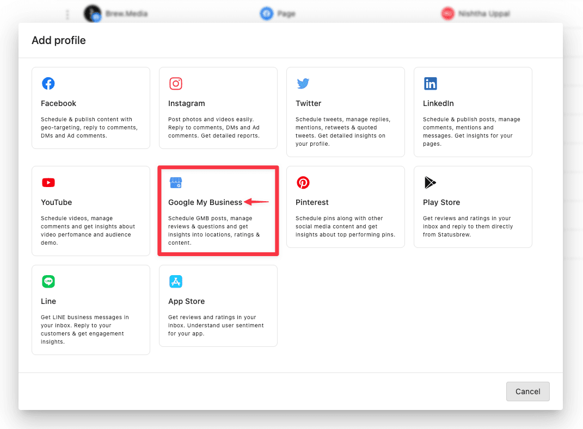583x429 pixels.
Task: Pick the Twitter card heading
Action: pos(308,103)
